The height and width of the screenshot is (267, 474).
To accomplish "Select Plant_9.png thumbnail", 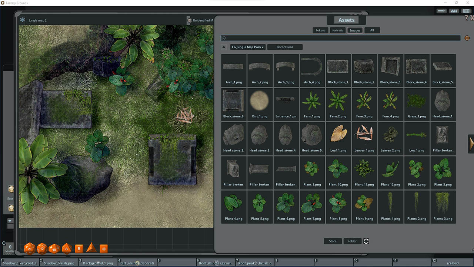I will pos(364,207).
